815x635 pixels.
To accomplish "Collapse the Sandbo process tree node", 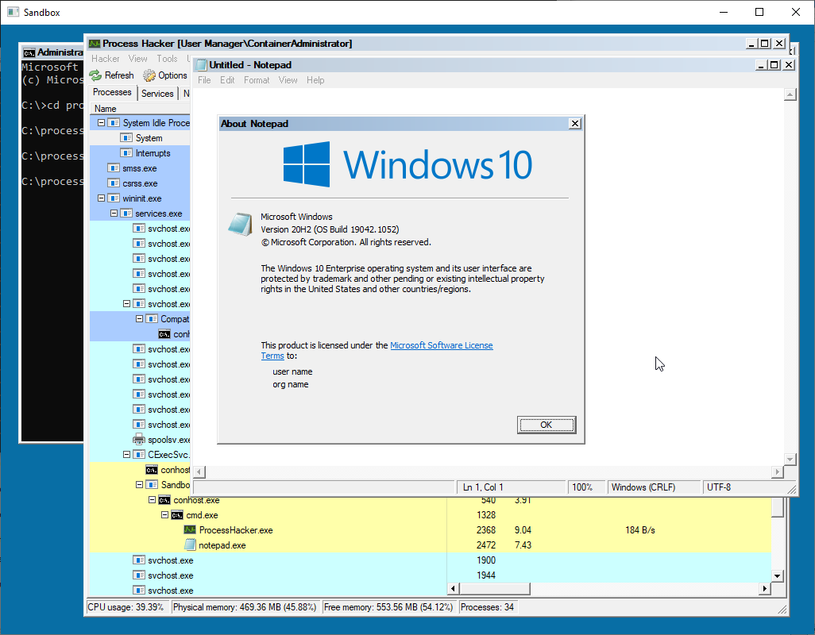I will (x=139, y=484).
